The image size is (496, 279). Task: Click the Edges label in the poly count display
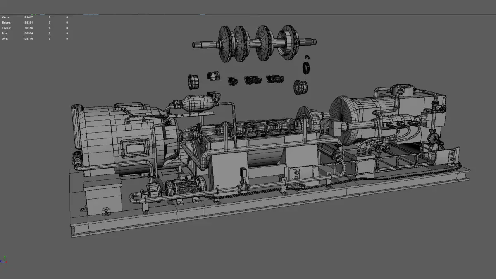click(x=7, y=22)
